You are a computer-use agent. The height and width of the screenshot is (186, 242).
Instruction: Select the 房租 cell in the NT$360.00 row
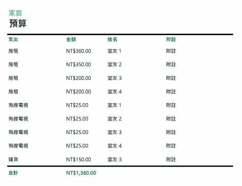point(13,51)
